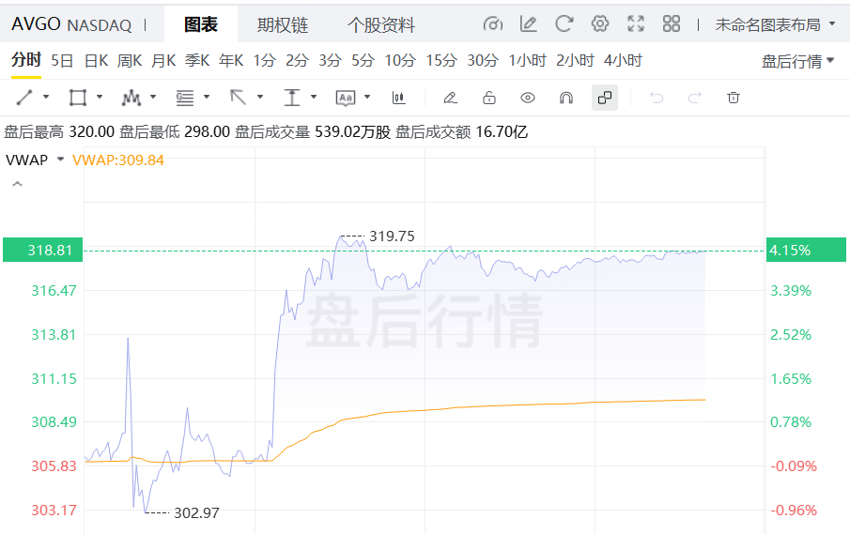Click the refresh chart icon

tap(564, 23)
